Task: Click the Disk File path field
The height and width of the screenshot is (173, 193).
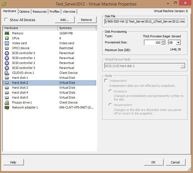Action: tap(145, 21)
